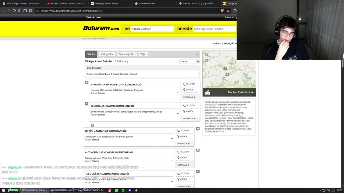Show hidden system tray icons
Viewport: 344px width, 193px height.
(320, 190)
